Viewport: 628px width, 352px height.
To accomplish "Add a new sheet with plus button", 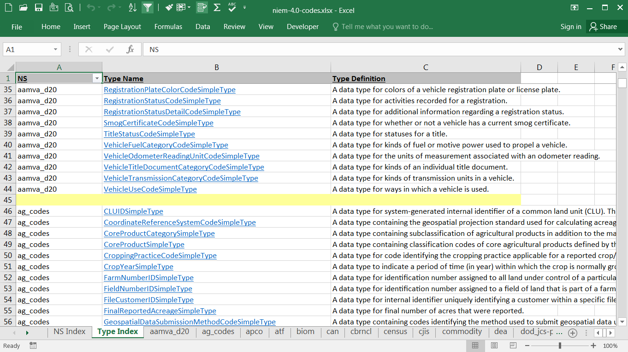I will pyautogui.click(x=573, y=333).
